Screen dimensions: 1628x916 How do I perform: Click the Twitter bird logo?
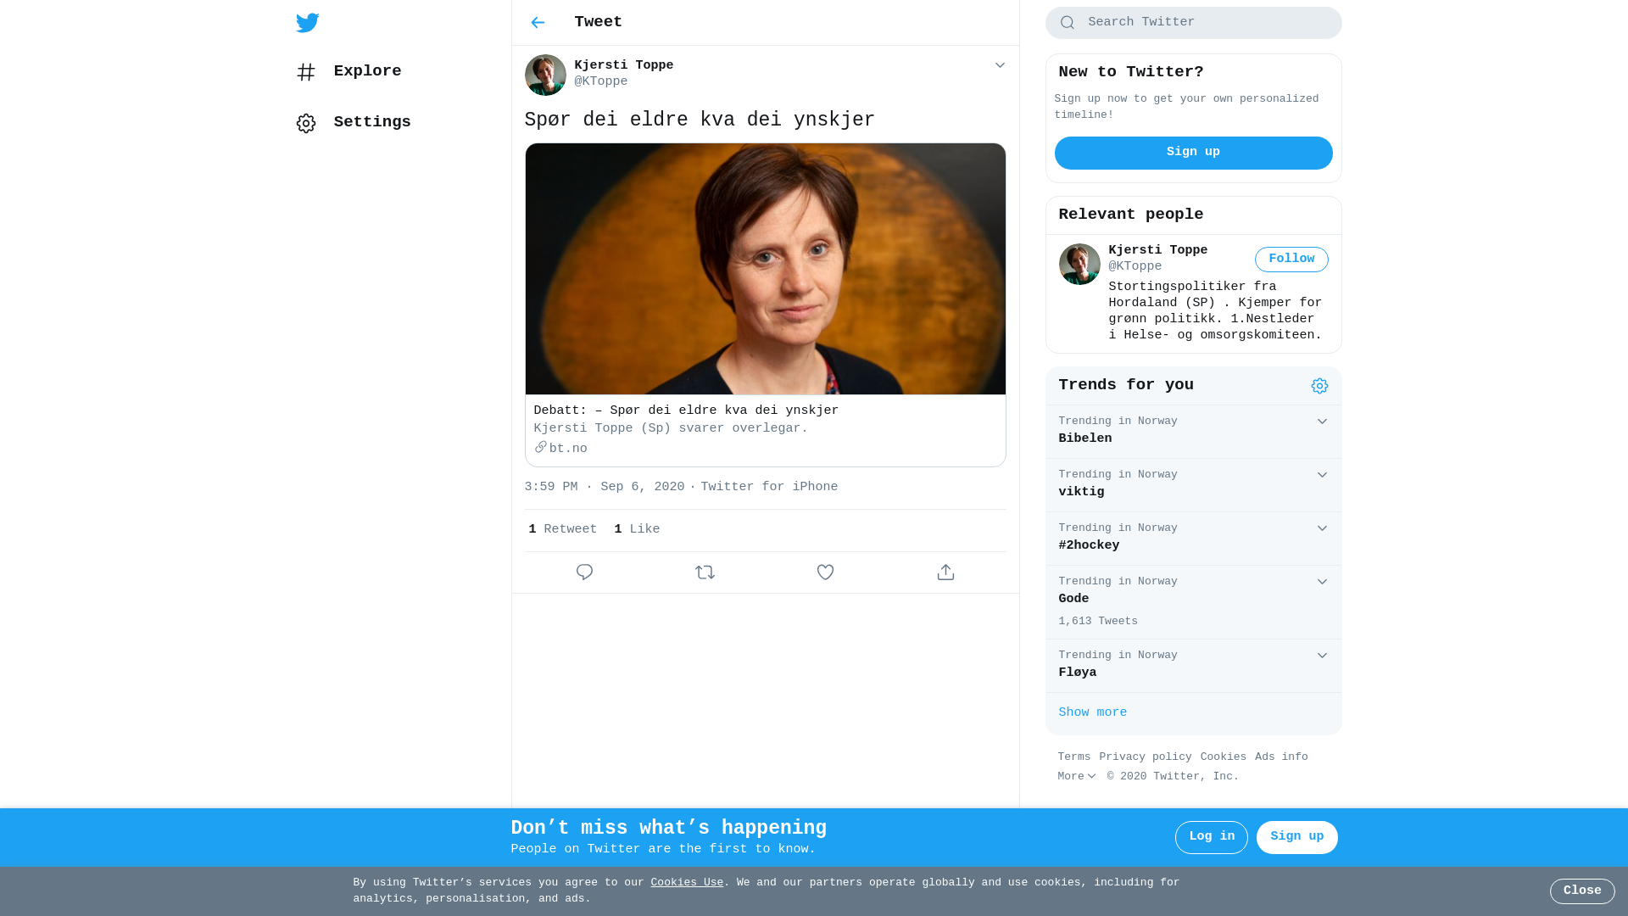[308, 23]
